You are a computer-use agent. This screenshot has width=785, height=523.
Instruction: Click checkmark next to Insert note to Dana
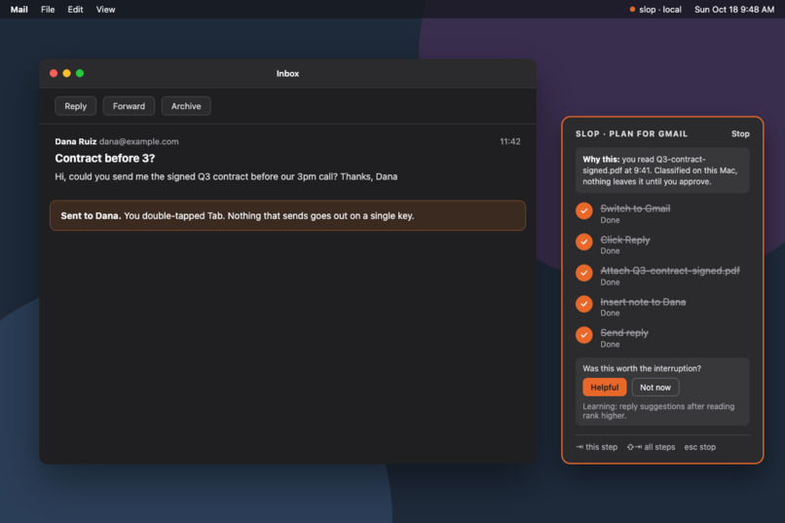coord(583,304)
